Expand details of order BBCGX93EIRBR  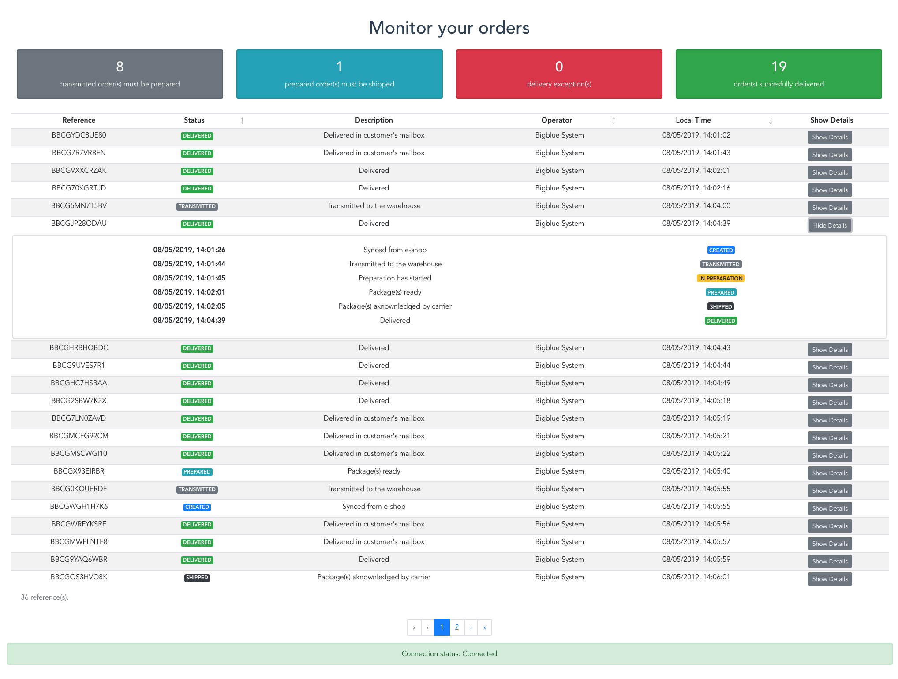830,473
